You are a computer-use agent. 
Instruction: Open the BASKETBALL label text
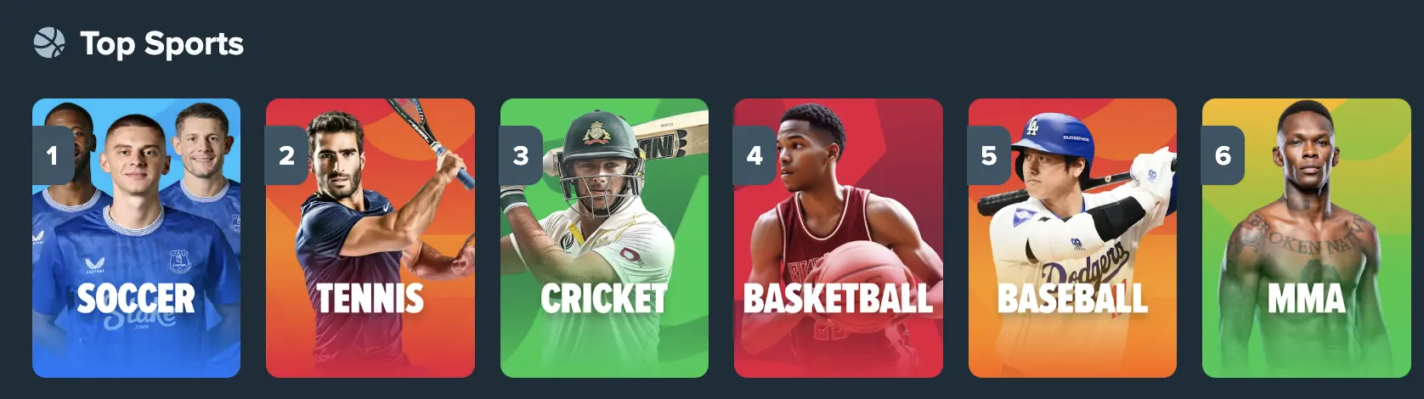coord(839,298)
